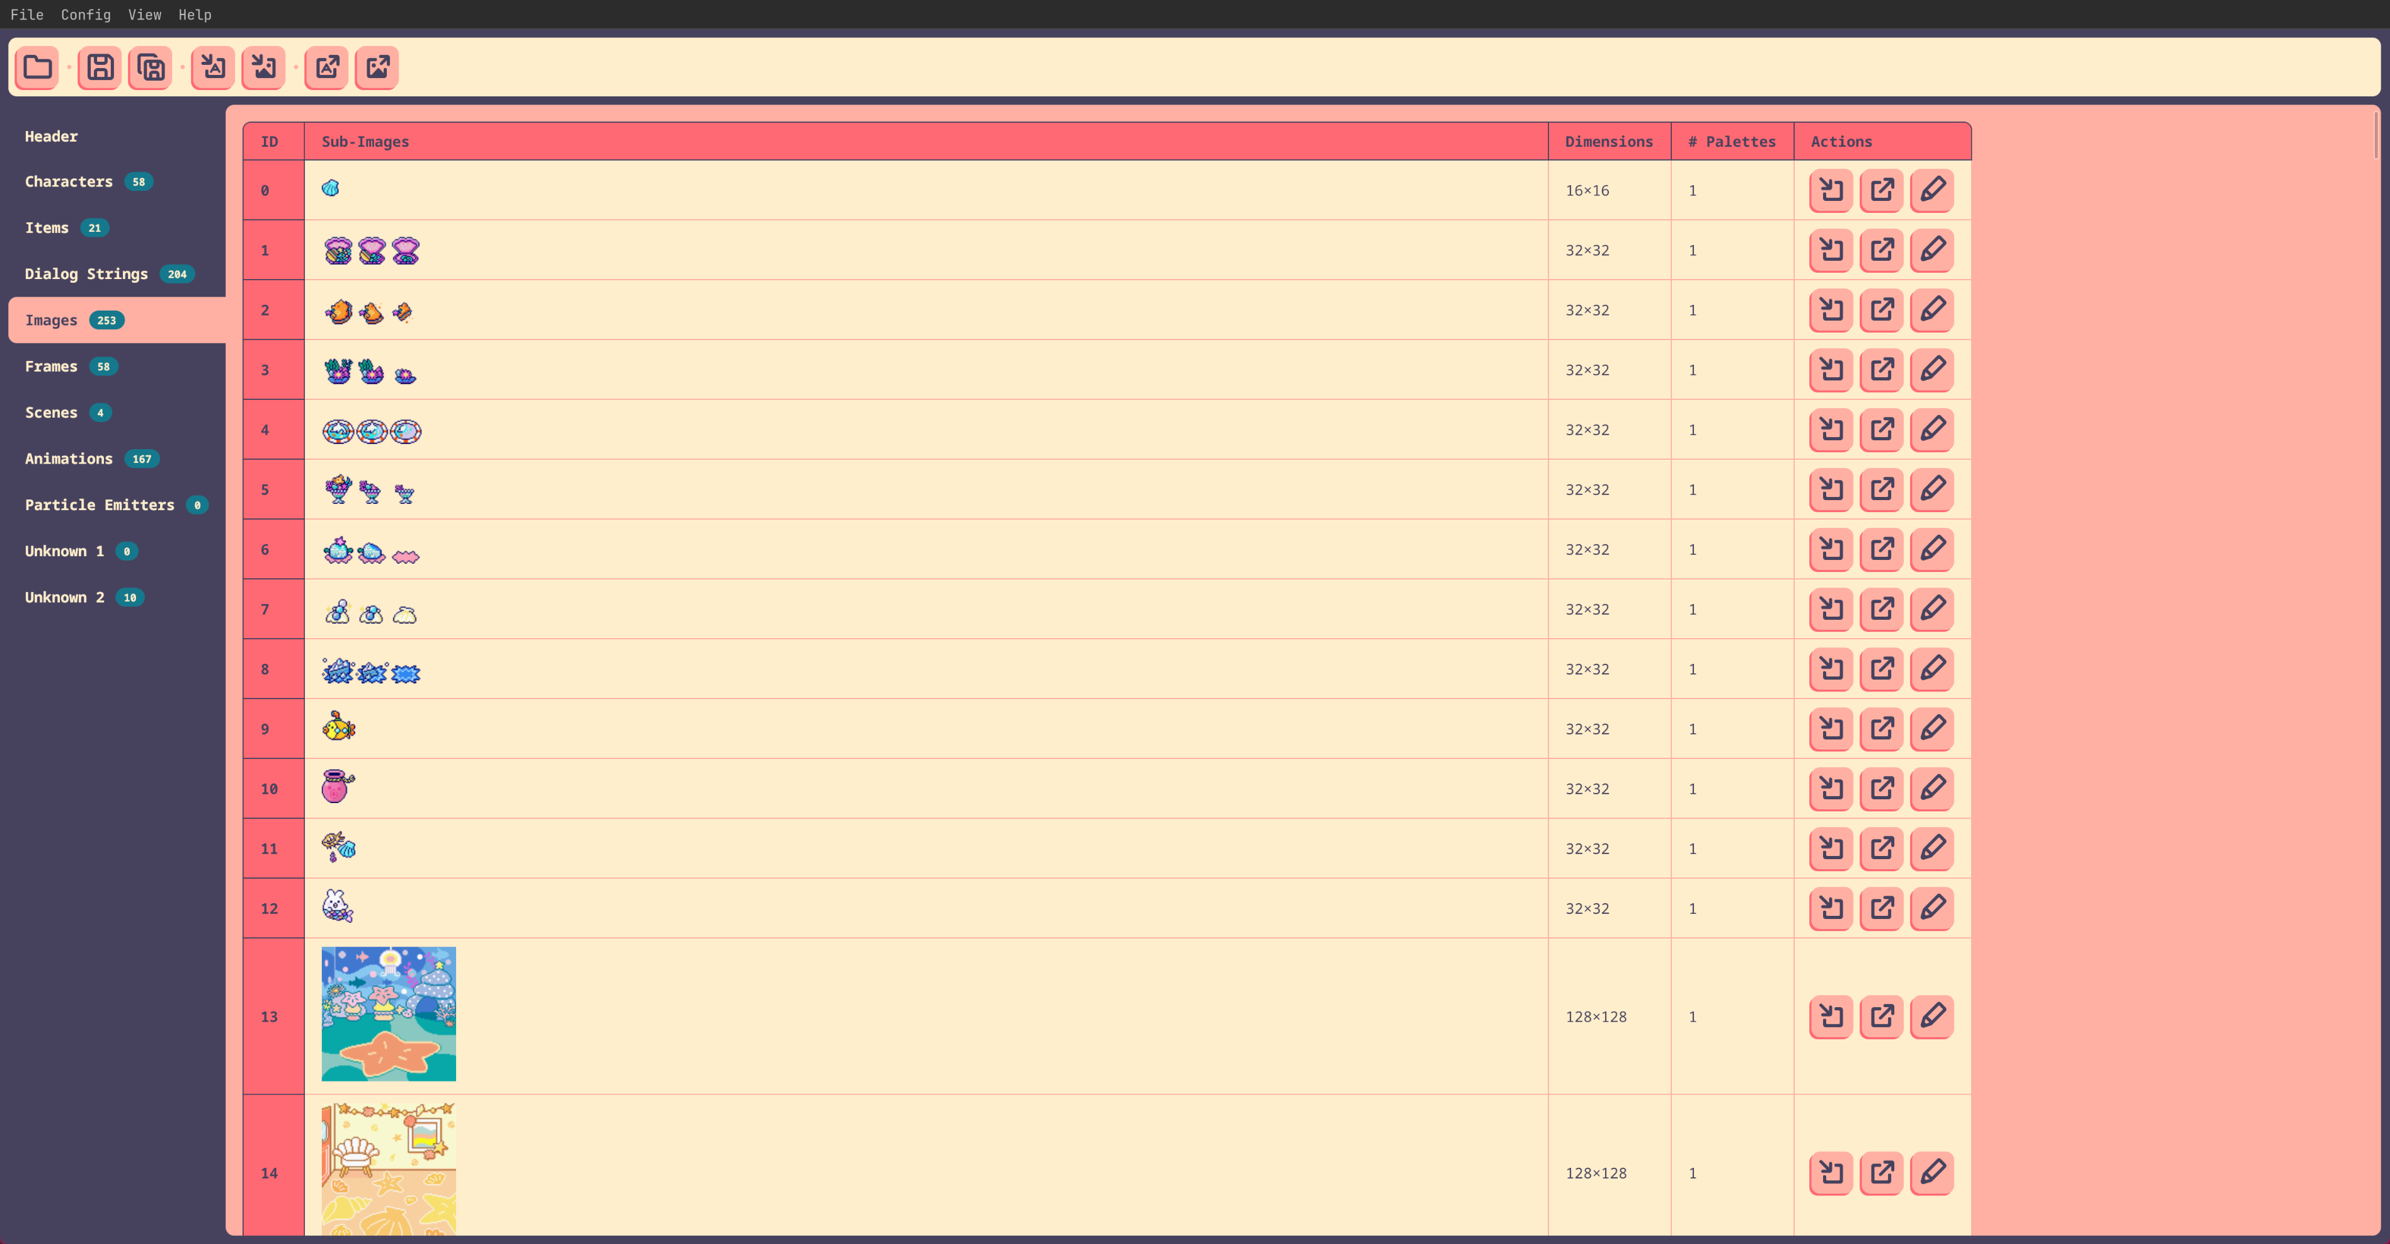This screenshot has height=1244, width=2390.
Task: Export the row 3 image
Action: pyautogui.click(x=1882, y=370)
